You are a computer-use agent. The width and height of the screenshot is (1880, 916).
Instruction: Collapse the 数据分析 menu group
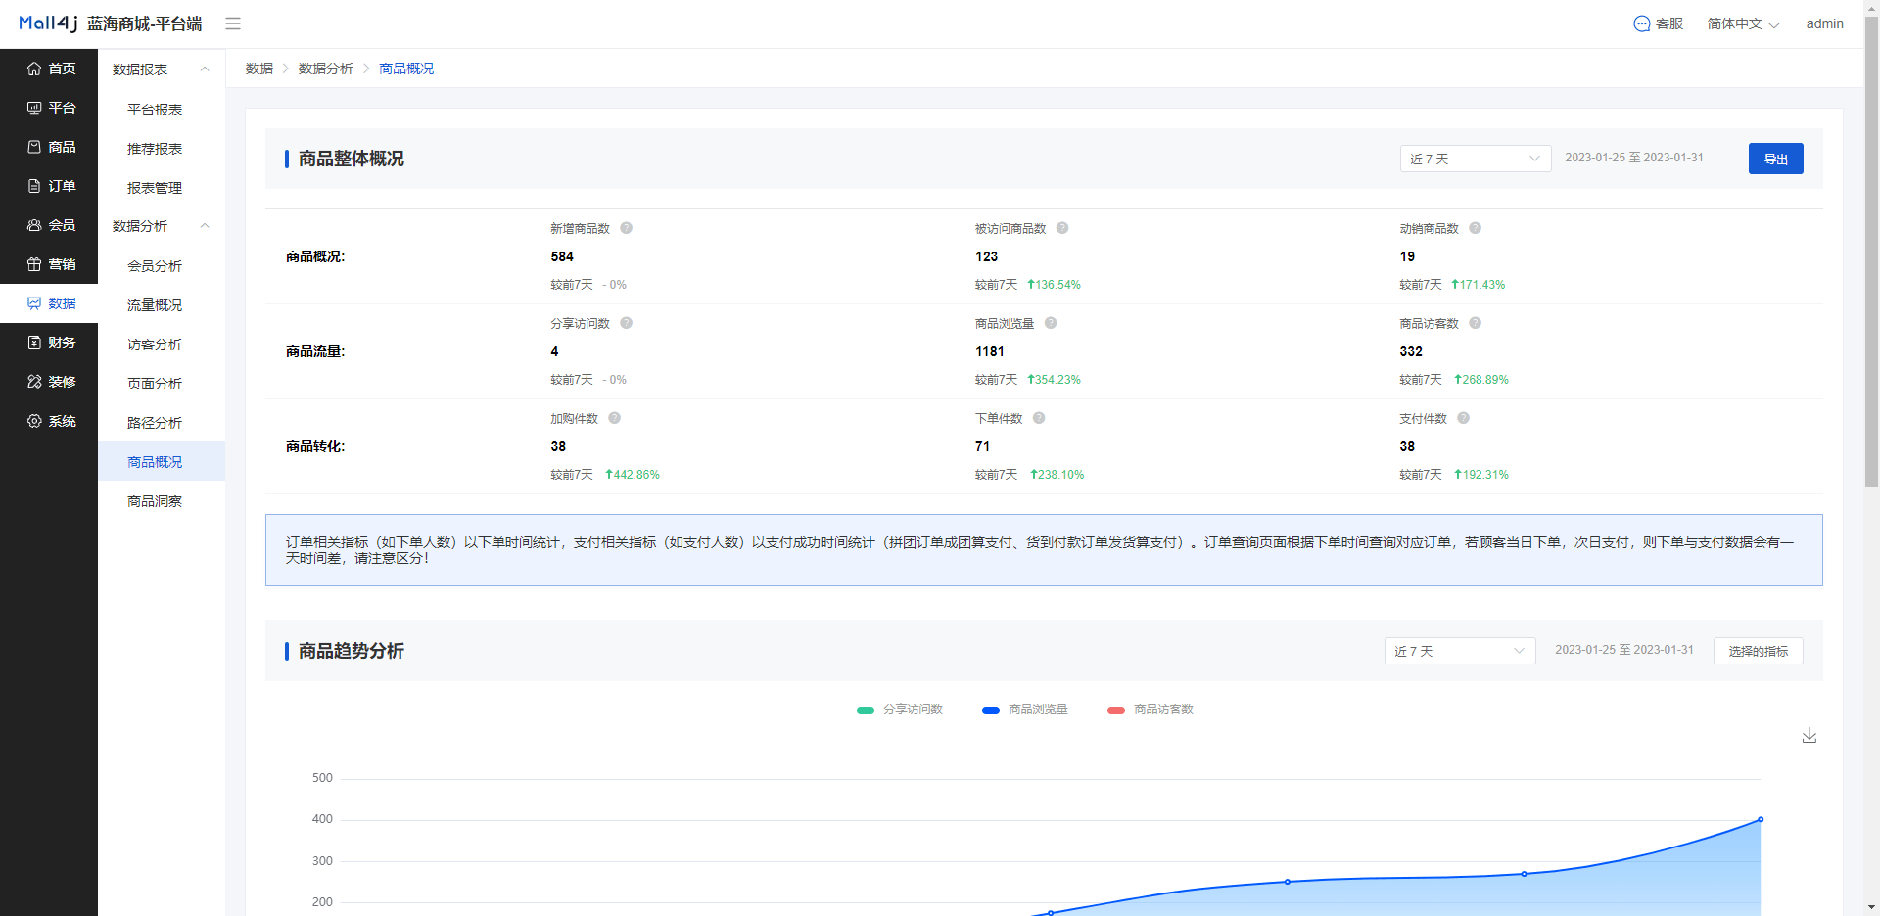pos(162,226)
